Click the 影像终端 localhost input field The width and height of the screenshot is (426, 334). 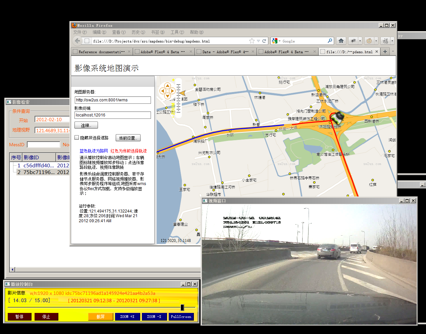pyautogui.click(x=113, y=115)
